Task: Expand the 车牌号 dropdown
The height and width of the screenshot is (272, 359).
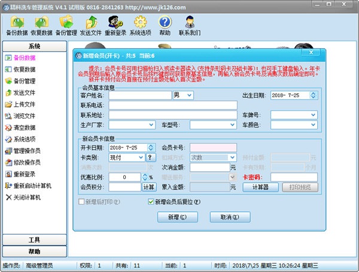Action: (x=313, y=115)
